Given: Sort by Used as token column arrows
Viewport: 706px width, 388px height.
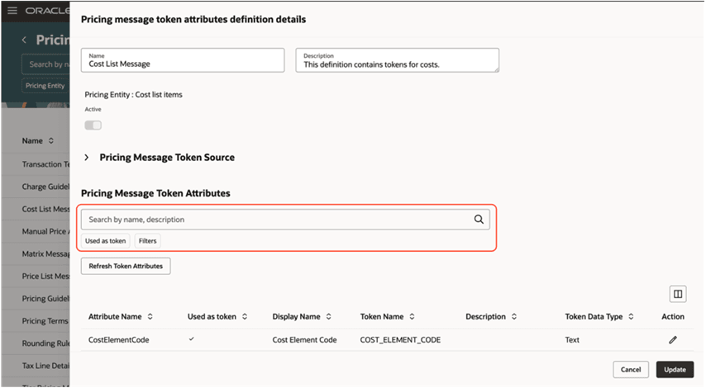Looking at the screenshot, I should click(245, 316).
